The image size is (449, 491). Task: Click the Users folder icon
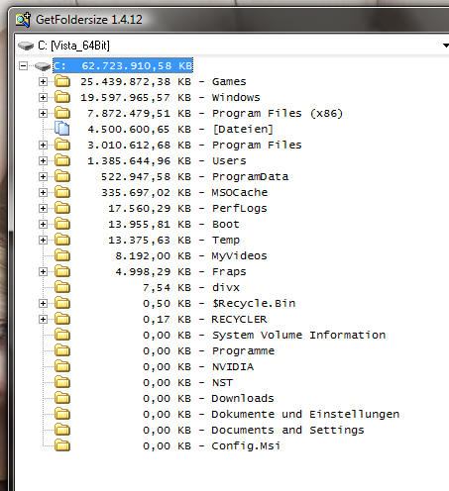62,160
